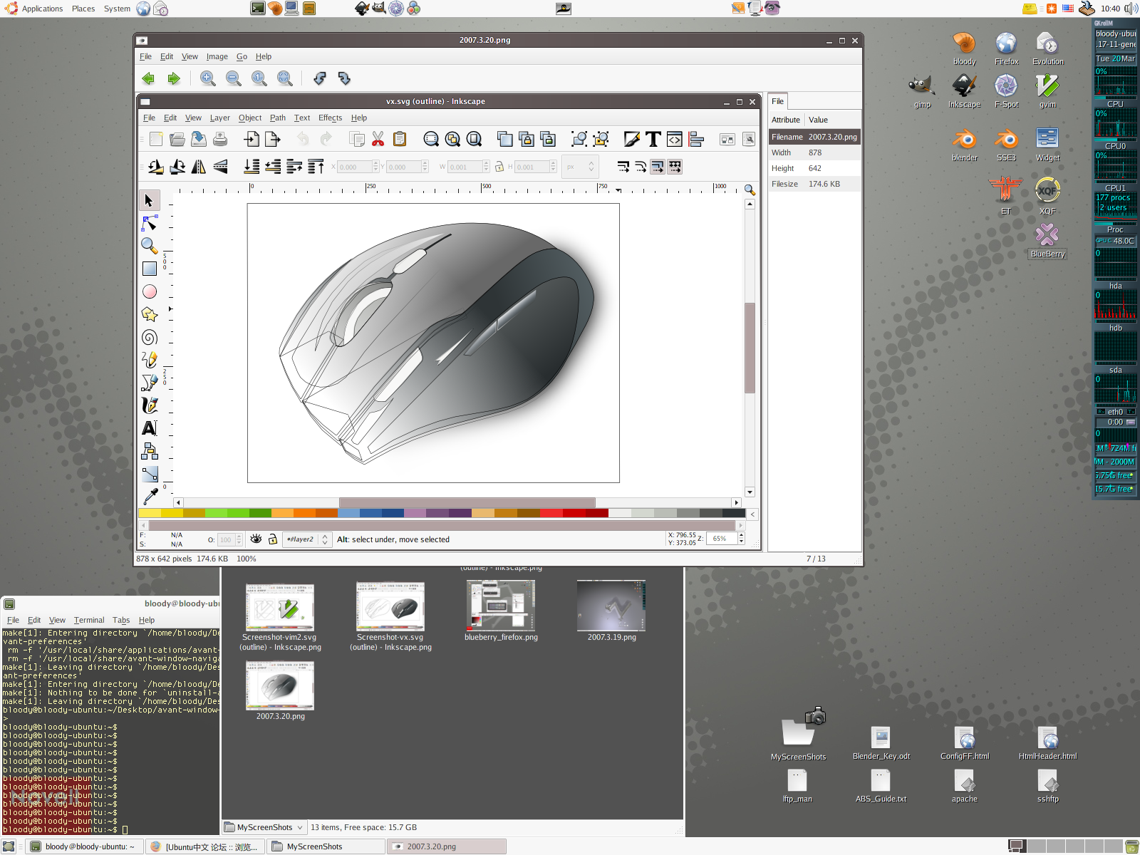Toggle layer visibility eye icon in Inkscape
1140x855 pixels.
[256, 539]
